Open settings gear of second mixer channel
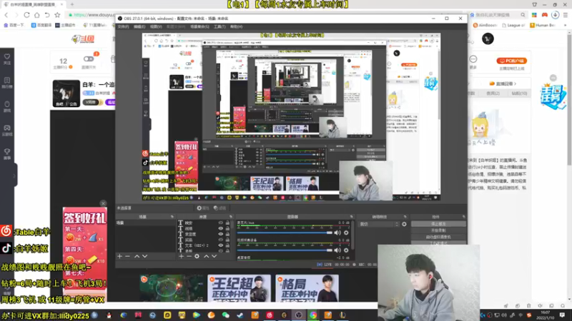Viewport: 572px width, 321px height. (346, 250)
